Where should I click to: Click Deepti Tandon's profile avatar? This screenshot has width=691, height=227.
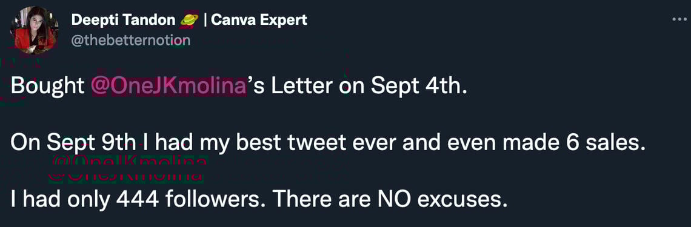[34, 30]
